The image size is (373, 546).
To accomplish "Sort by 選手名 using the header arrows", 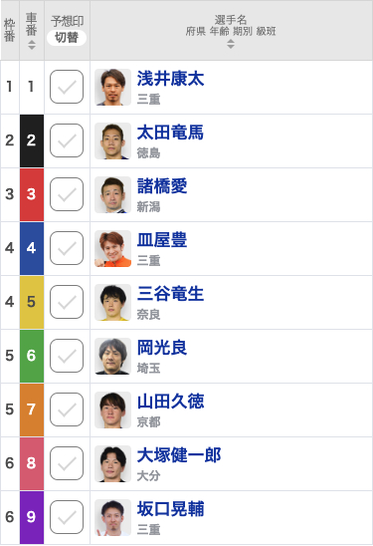I will pos(231,44).
